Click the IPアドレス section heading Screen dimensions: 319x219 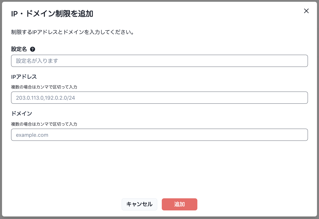click(x=24, y=77)
